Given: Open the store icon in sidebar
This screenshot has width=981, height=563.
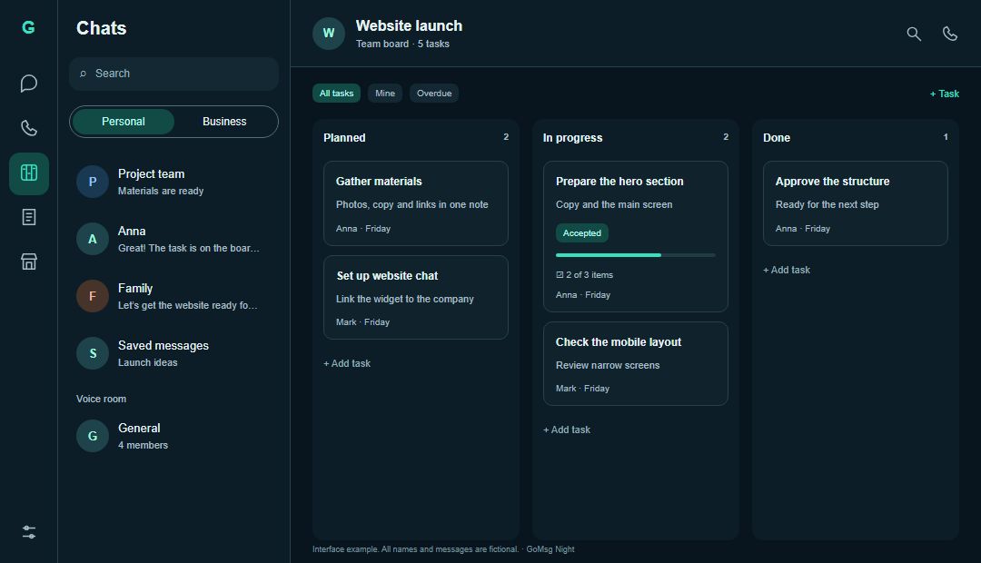Looking at the screenshot, I should pos(29,262).
